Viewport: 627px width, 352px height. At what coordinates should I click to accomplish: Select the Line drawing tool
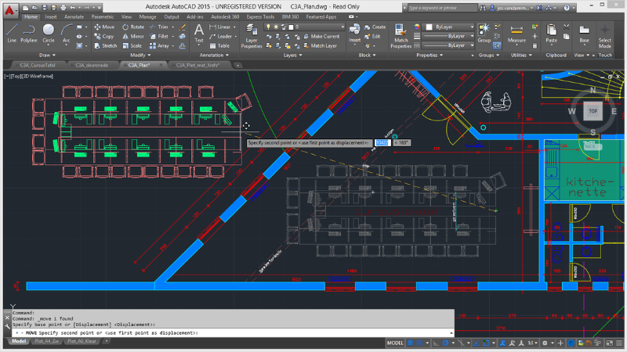pyautogui.click(x=11, y=31)
